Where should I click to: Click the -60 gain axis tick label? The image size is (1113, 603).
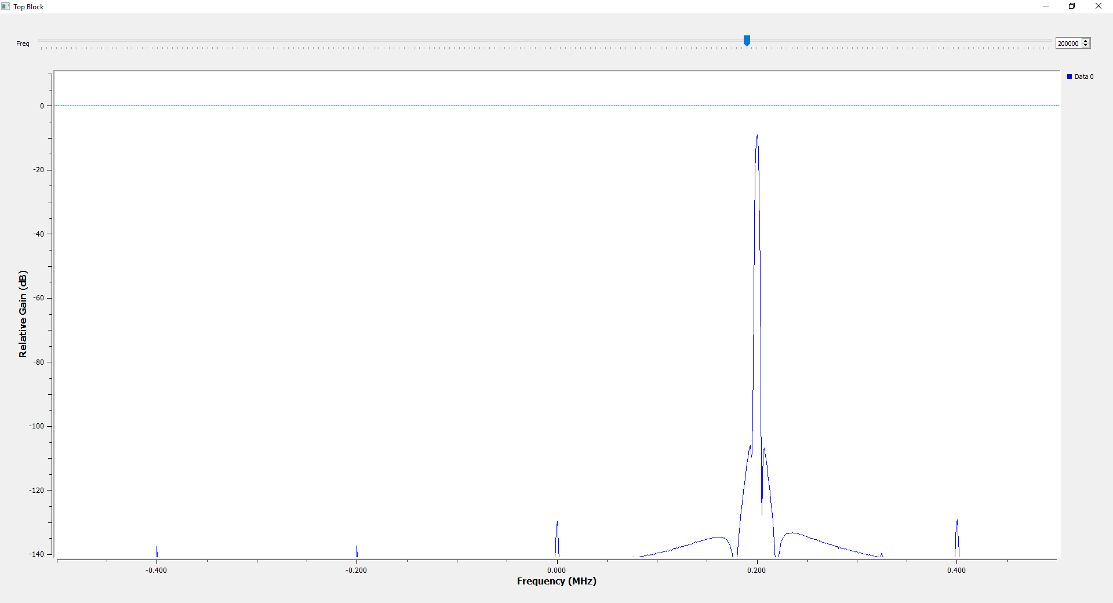38,298
